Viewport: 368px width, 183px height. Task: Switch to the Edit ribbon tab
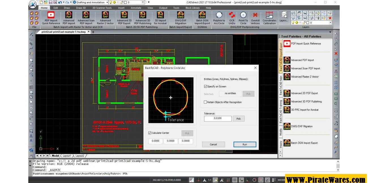pos(56,8)
